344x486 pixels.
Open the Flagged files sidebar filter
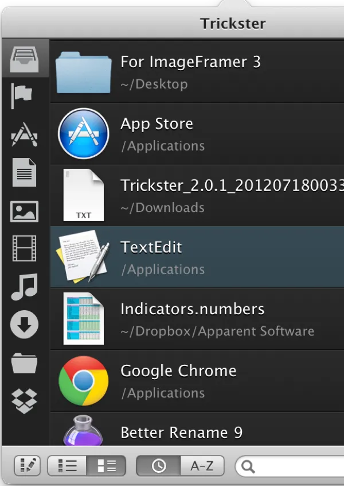(22, 96)
